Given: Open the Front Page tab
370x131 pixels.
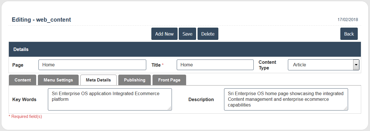Looking at the screenshot, I should 169,80.
